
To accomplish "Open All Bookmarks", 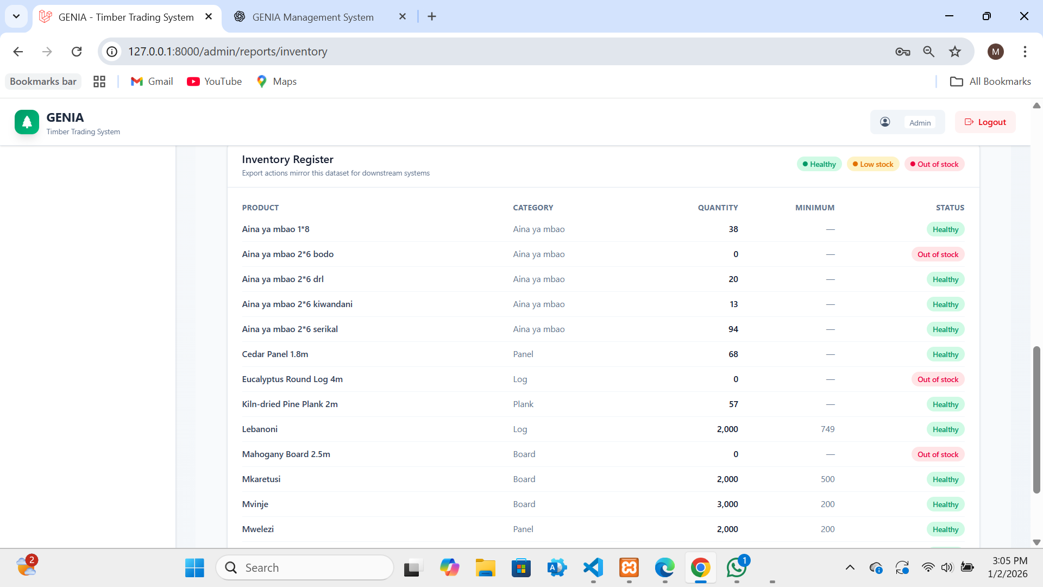I will [x=990, y=81].
